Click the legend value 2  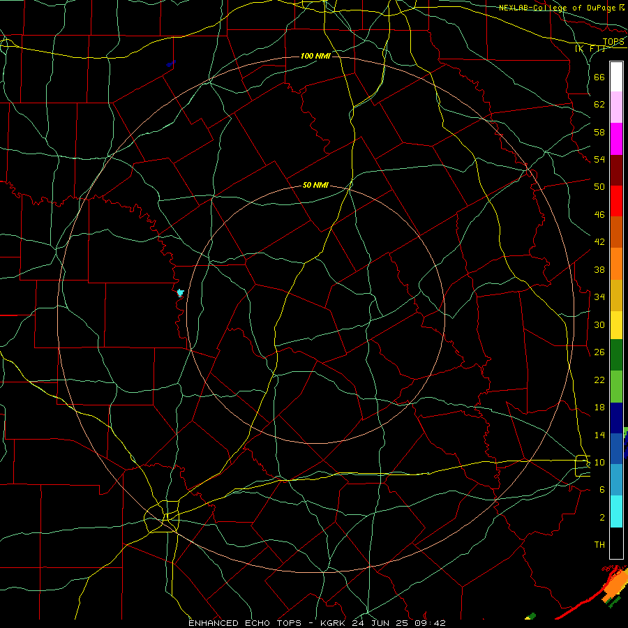[x=602, y=518]
